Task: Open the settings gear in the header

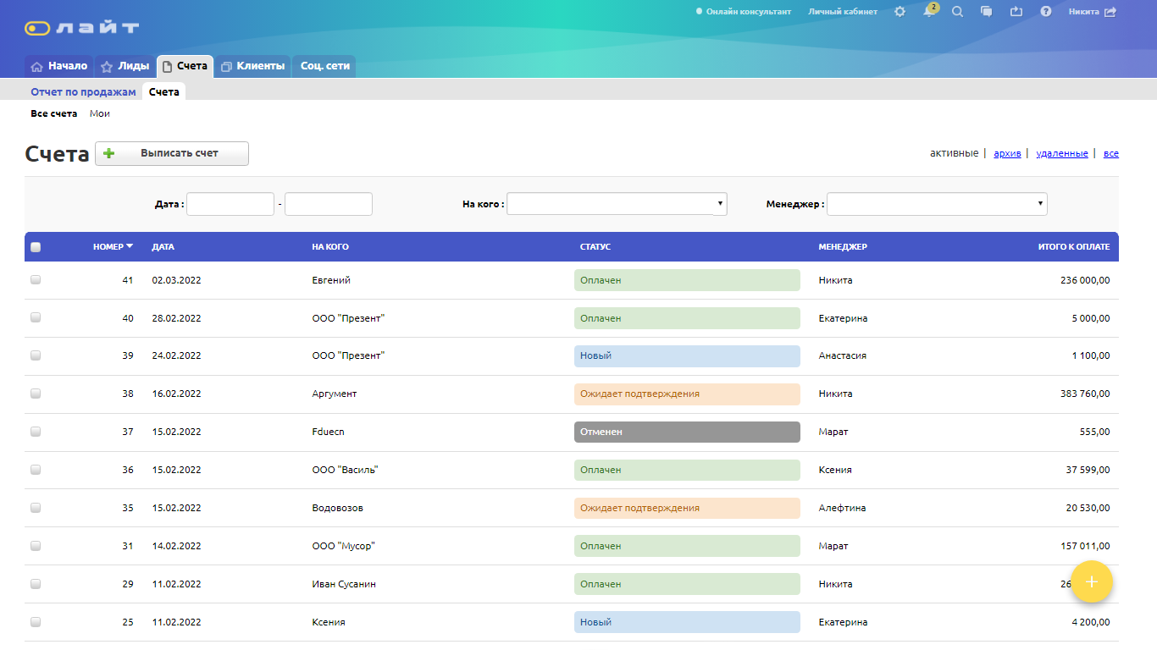Action: pyautogui.click(x=900, y=12)
